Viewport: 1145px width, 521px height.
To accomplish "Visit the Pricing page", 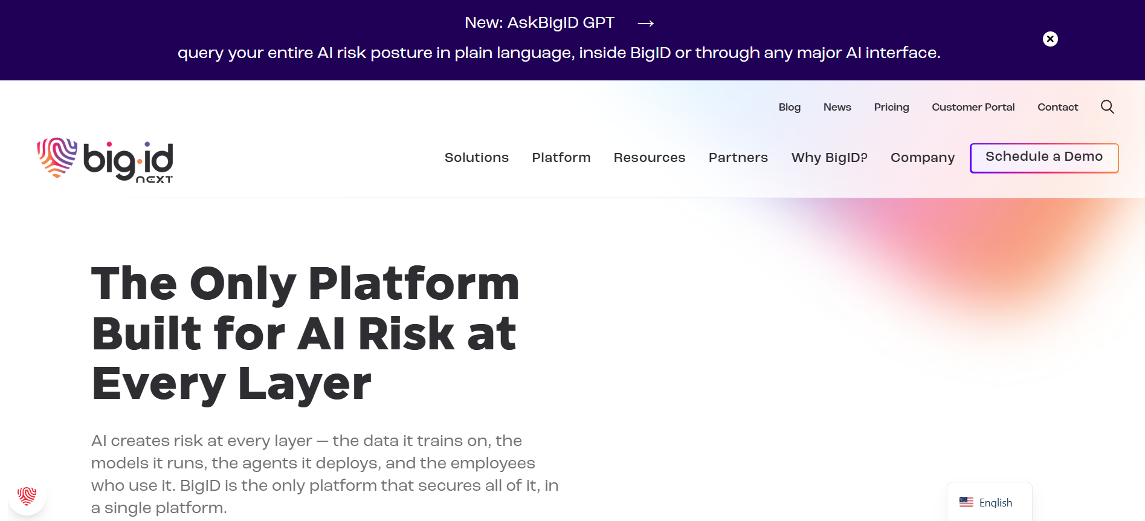I will (x=892, y=107).
